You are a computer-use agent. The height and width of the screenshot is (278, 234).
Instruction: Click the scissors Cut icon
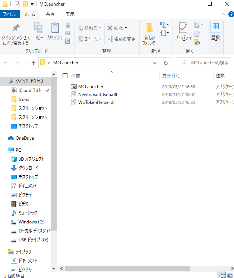pyautogui.click(x=68, y=25)
